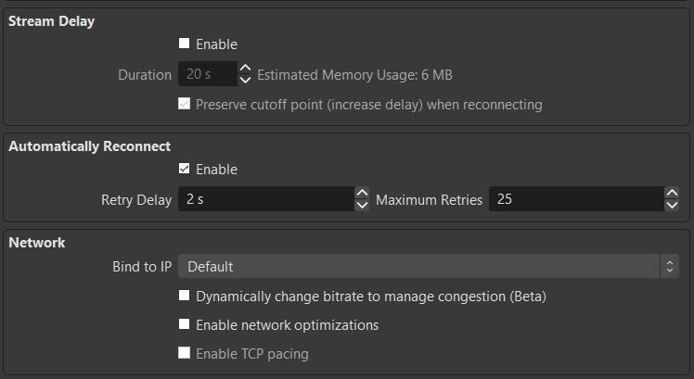Disable the Automatically Reconnect Enable checkbox
The image size is (694, 379).
click(185, 169)
